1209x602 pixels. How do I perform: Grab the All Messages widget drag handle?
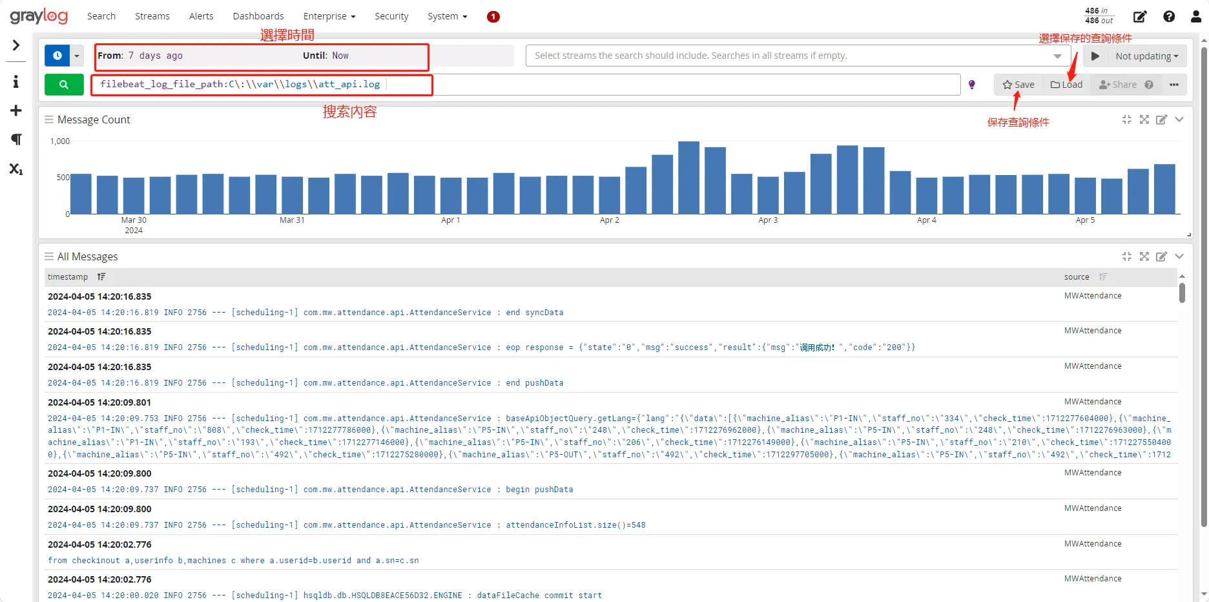(x=49, y=256)
